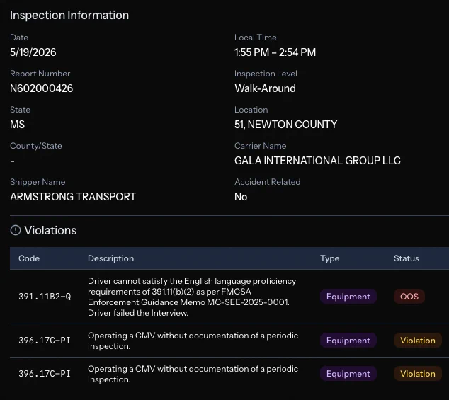
Task: Click the Report Number label
Action: [40, 74]
